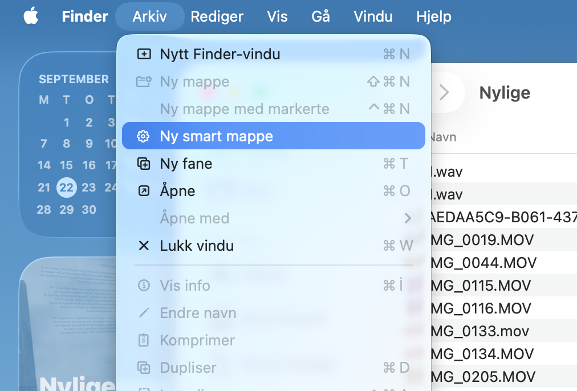
Task: Choose Ny fane
Action: click(x=274, y=164)
